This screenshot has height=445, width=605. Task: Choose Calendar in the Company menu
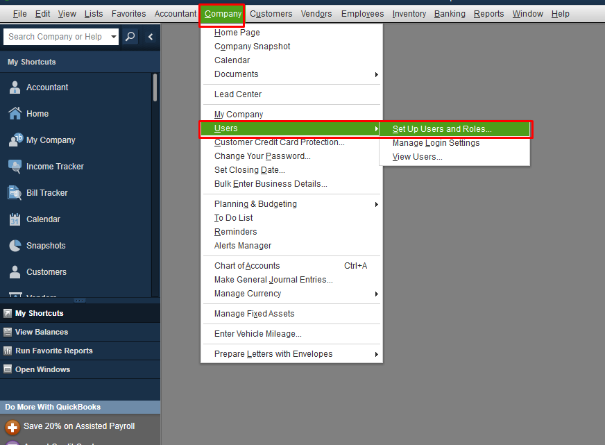291,60
